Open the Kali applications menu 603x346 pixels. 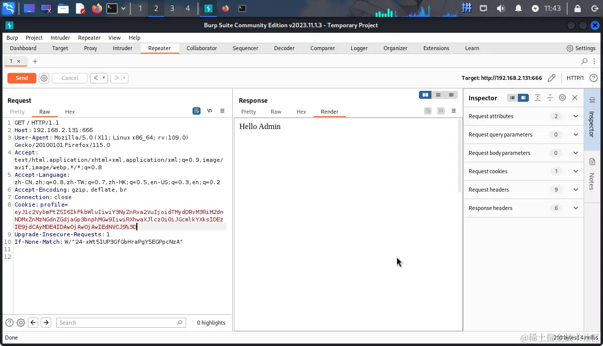pyautogui.click(x=8, y=8)
